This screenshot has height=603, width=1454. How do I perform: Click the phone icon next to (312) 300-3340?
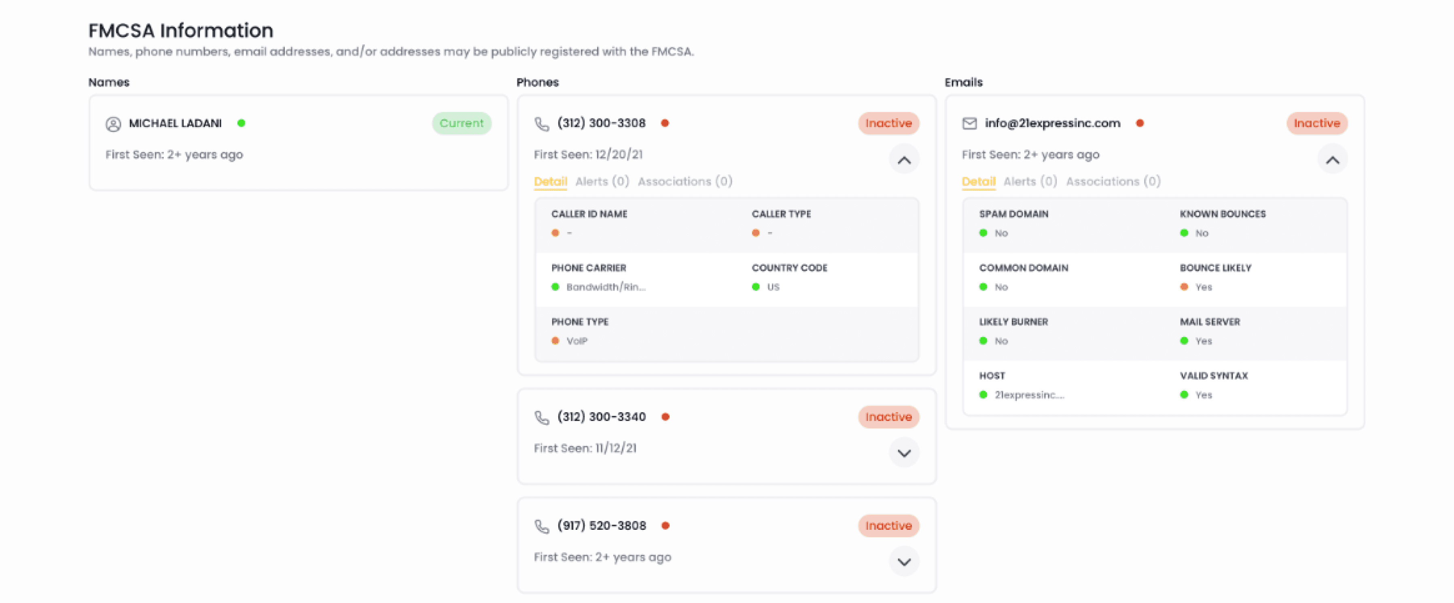(541, 417)
